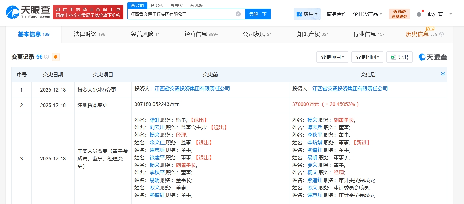Open the 变更项目 filter dropdown
The width and height of the screenshot is (464, 204).
pyautogui.click(x=332, y=57)
